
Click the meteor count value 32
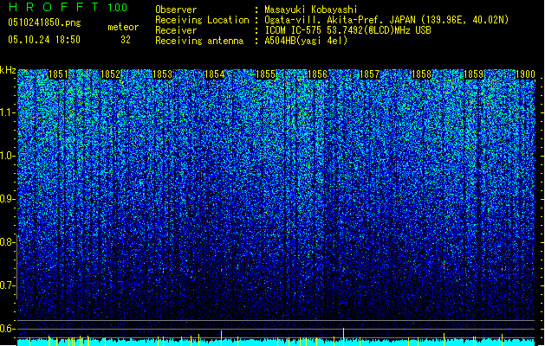[126, 40]
